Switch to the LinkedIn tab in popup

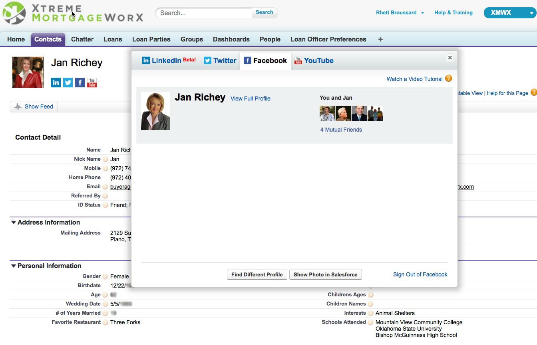pyautogui.click(x=169, y=61)
